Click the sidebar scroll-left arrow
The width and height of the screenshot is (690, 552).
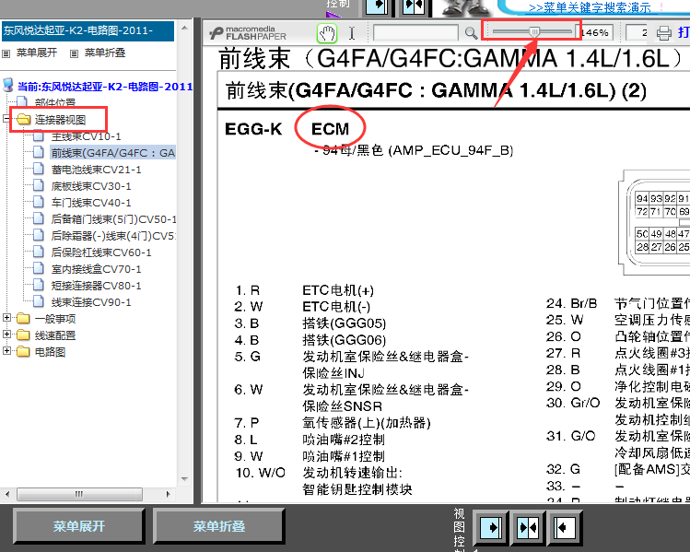click(7, 494)
